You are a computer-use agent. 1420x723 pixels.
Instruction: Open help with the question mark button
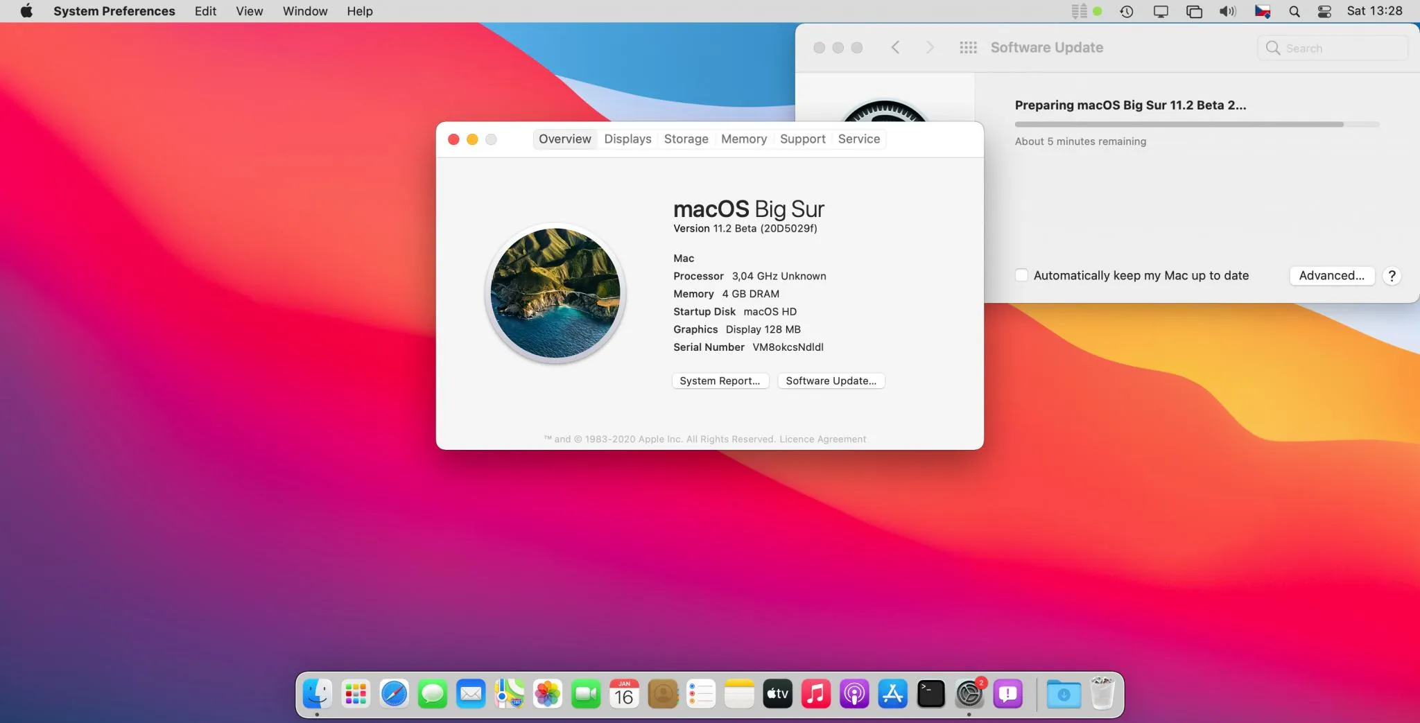pyautogui.click(x=1392, y=276)
